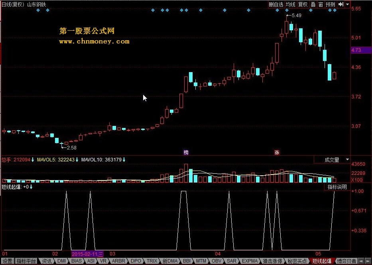372x265 pixels.
Task: Click the 短线起爆: +0 indicator label
Action: click(x=15, y=187)
